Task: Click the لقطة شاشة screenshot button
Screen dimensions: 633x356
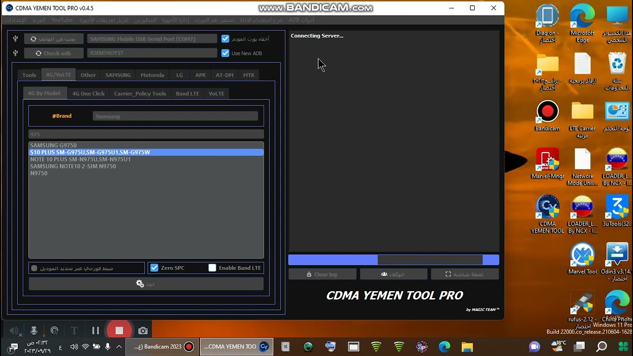Action: pyautogui.click(x=464, y=274)
